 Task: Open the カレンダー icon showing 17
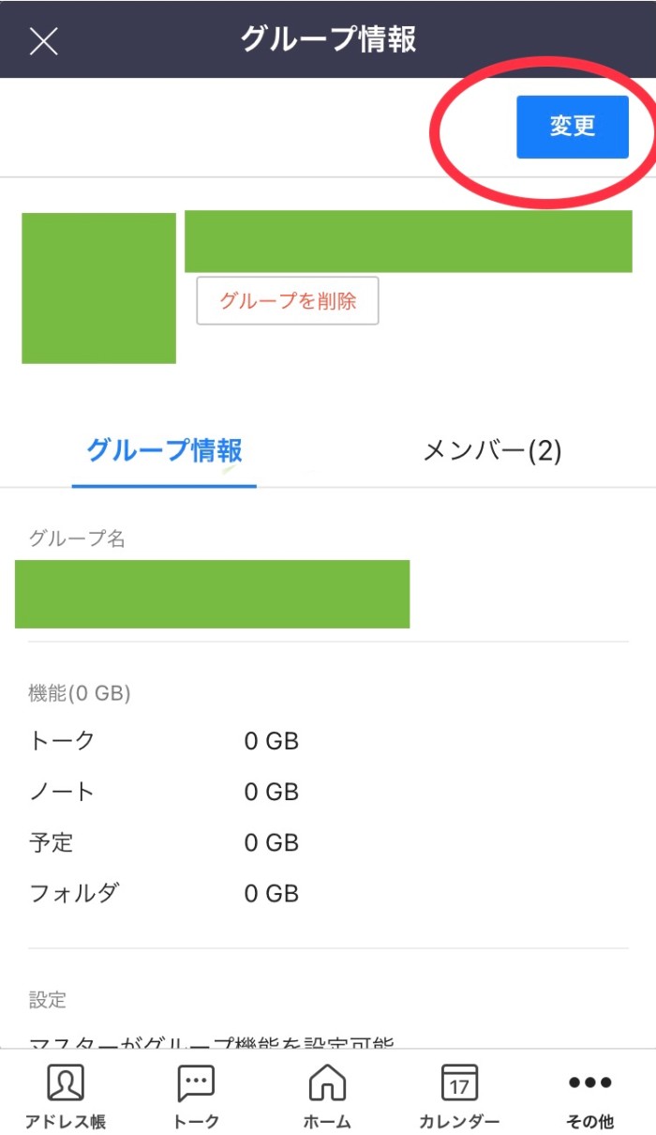pyautogui.click(x=459, y=1096)
